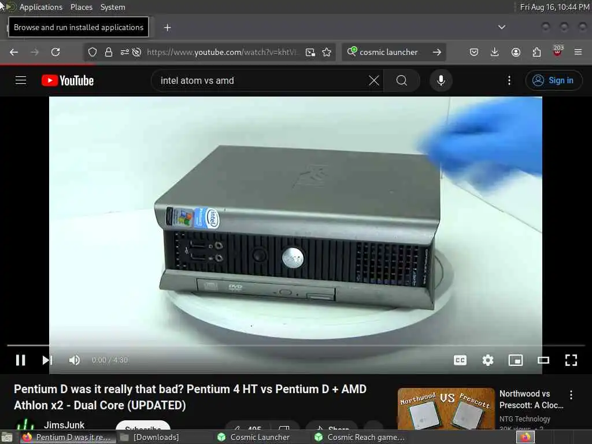Clear the YouTube search query

(x=374, y=80)
